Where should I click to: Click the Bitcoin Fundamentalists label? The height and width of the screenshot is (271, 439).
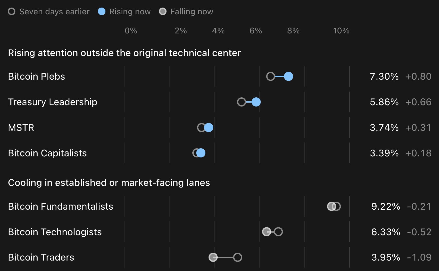pos(61,207)
